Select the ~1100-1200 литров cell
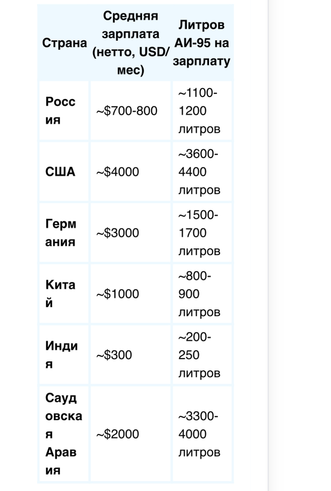The image size is (331, 491). [199, 111]
